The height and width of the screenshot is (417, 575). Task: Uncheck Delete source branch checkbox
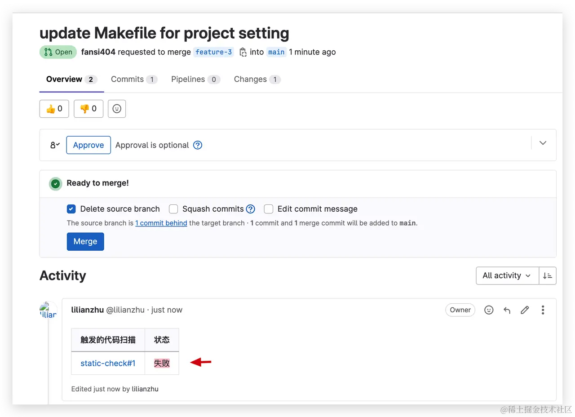coord(71,209)
